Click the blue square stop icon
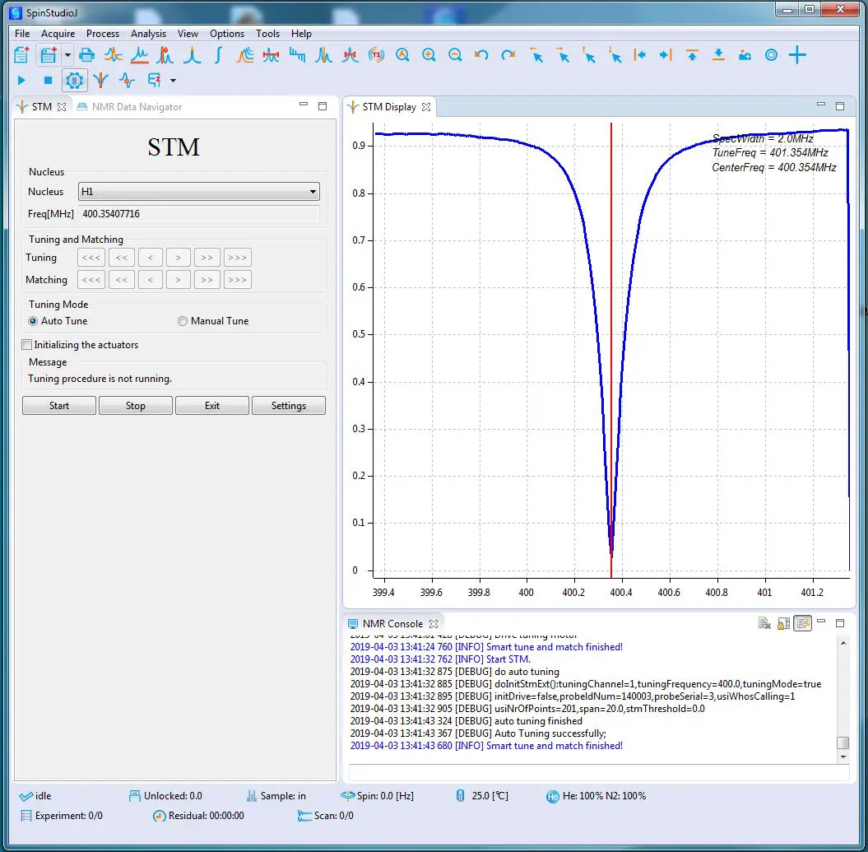This screenshot has width=868, height=852. [x=48, y=80]
